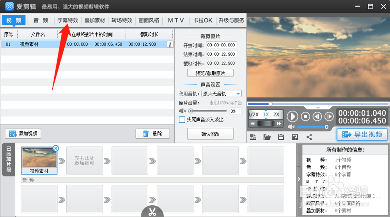Screen dimensions: 390x217
Task: Select 2X playback speed
Action: point(276,114)
